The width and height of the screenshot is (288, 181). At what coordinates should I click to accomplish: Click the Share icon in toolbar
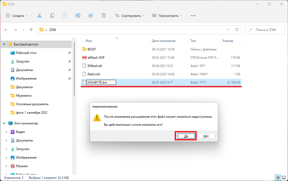(91, 15)
